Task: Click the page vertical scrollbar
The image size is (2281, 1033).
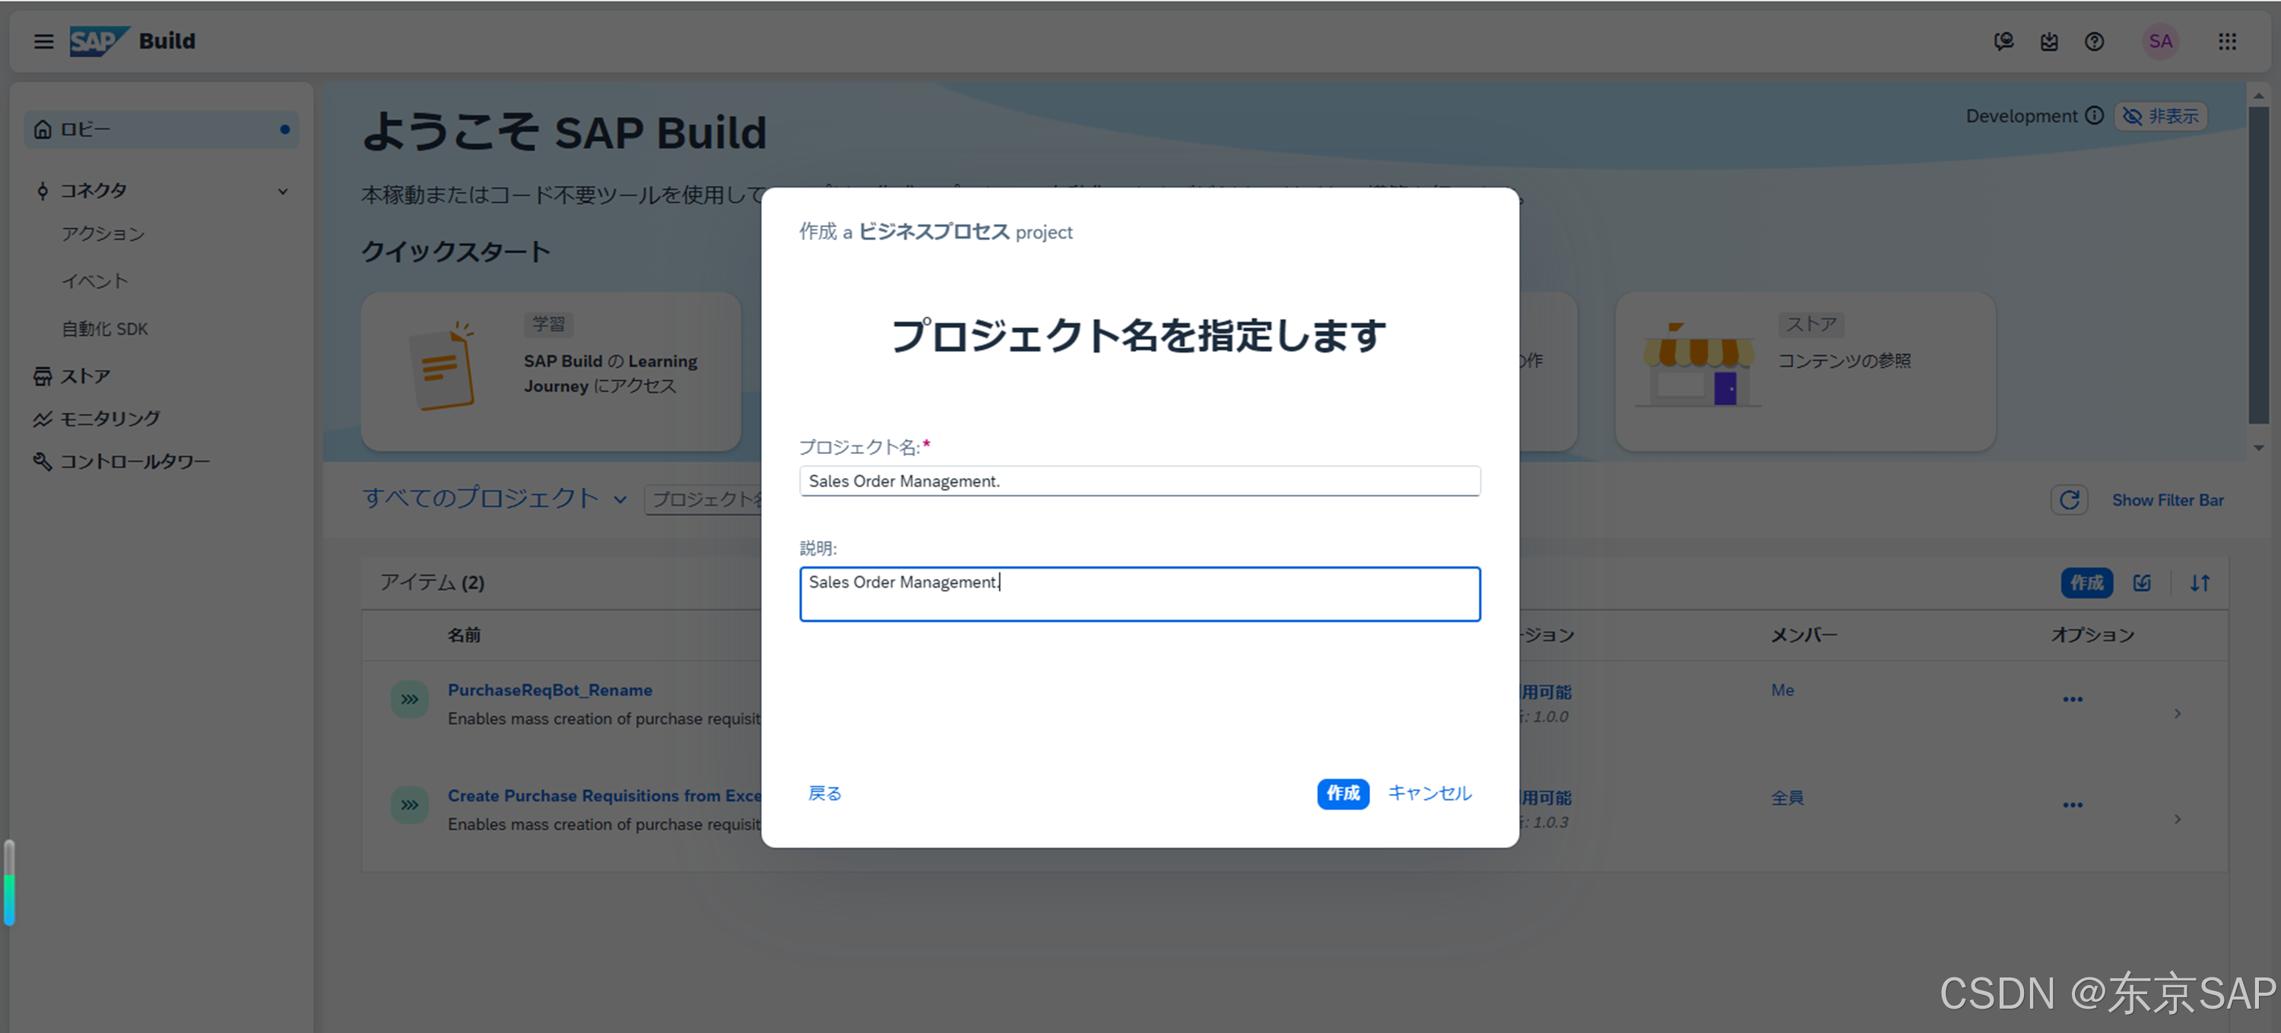Action: click(2259, 265)
